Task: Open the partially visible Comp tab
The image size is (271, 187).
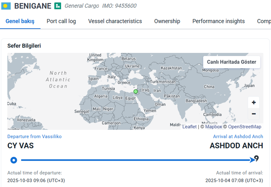Action: [264, 21]
